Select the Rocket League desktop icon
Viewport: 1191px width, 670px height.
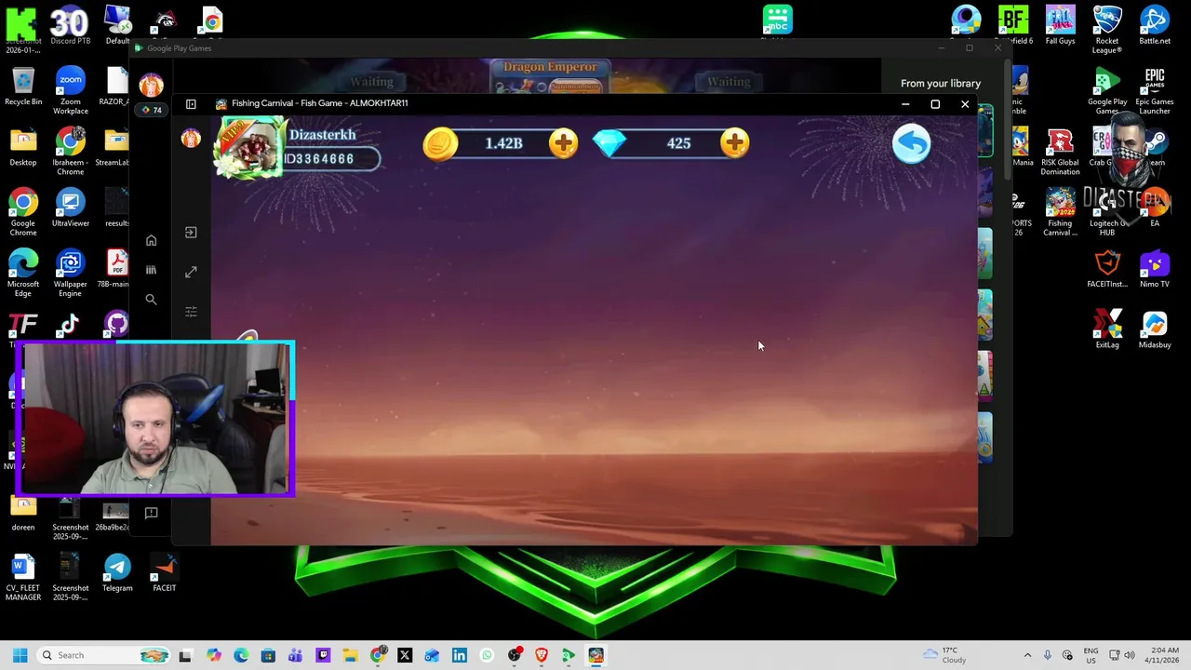coord(1107,29)
